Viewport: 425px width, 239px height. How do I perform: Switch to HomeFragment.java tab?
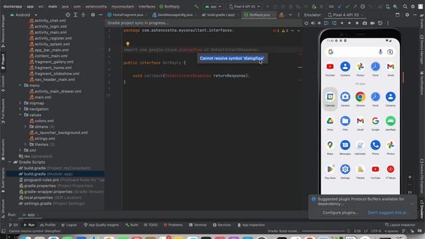[x=126, y=15]
